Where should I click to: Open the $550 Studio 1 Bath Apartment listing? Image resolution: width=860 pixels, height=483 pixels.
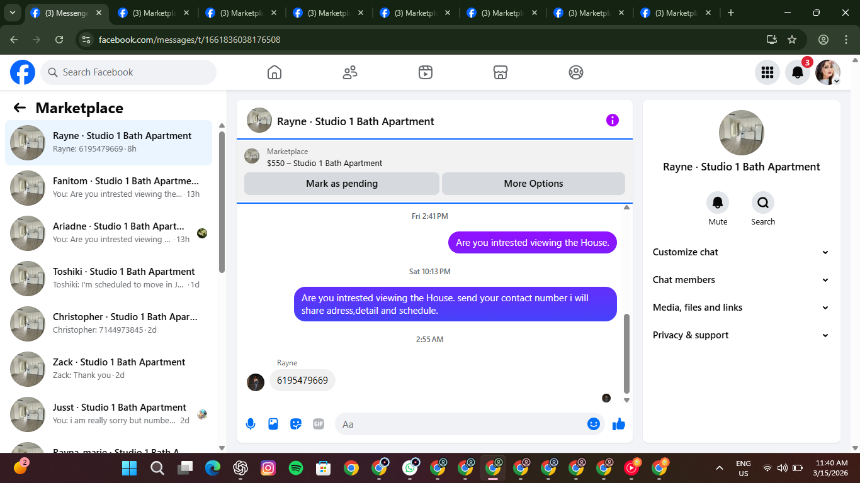[x=324, y=163]
